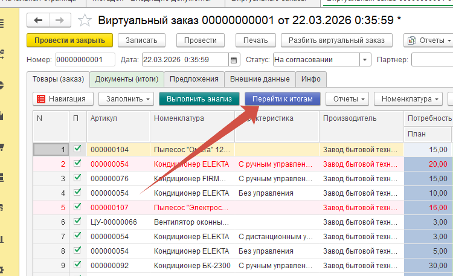Post the document with Провести
This screenshot has width=453, height=276.
click(201, 40)
